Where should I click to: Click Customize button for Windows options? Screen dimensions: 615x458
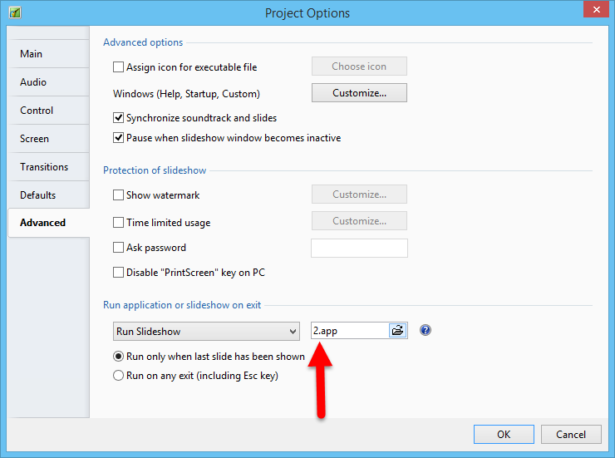click(x=359, y=93)
